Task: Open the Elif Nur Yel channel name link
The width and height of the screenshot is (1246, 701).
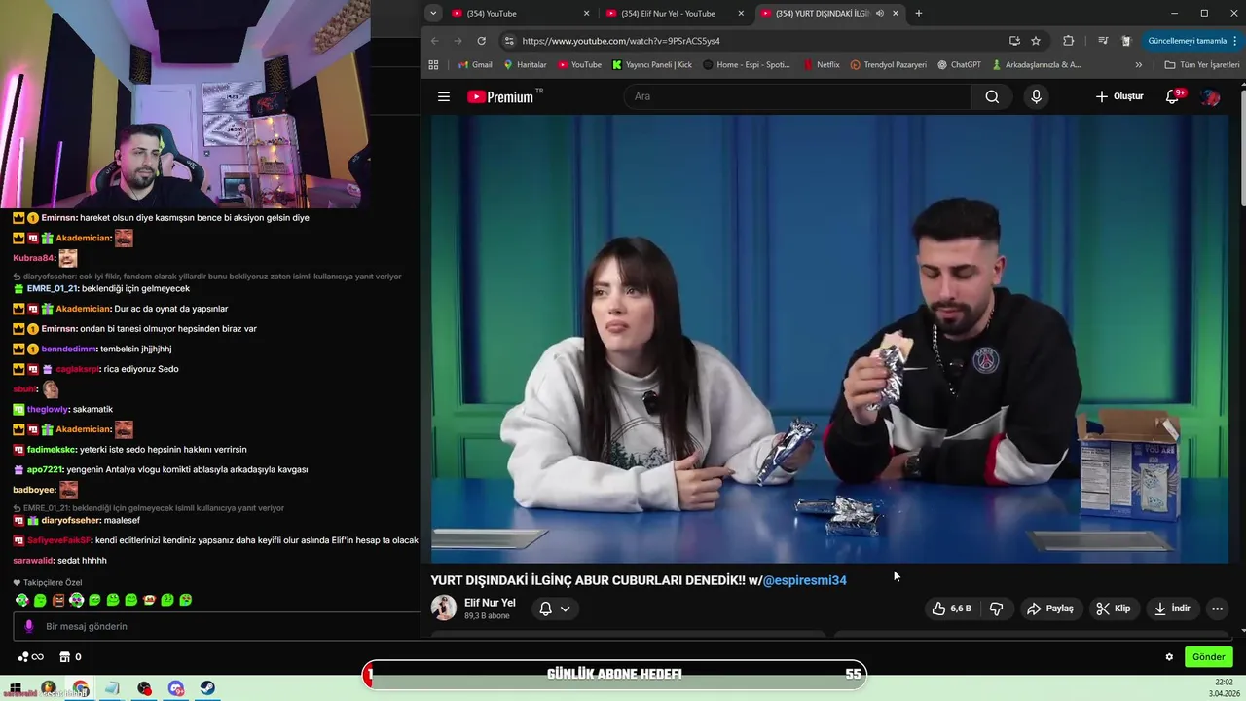Action: pyautogui.click(x=490, y=603)
